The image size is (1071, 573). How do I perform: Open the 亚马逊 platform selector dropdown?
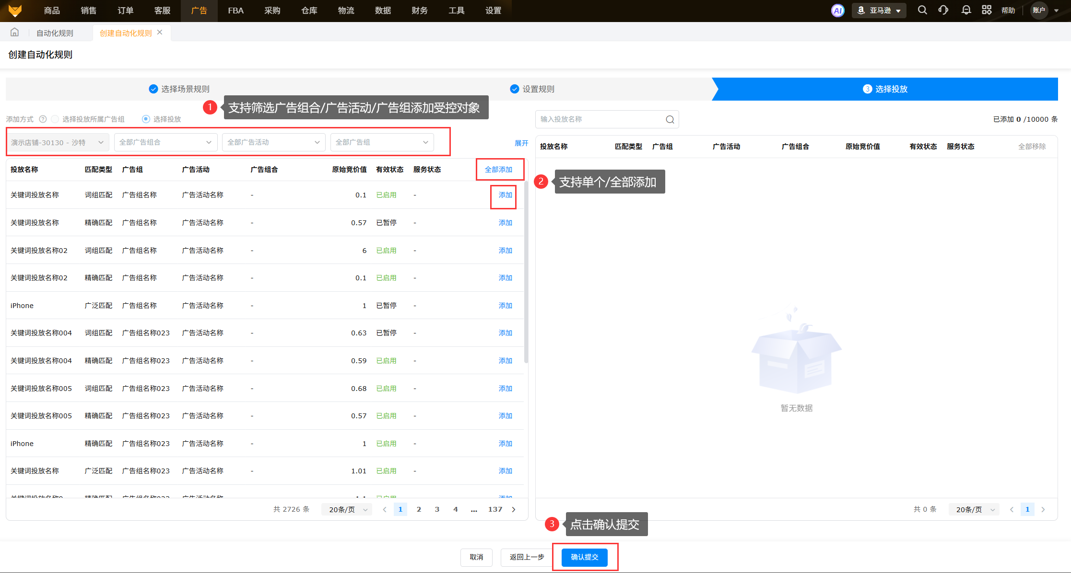pyautogui.click(x=879, y=11)
